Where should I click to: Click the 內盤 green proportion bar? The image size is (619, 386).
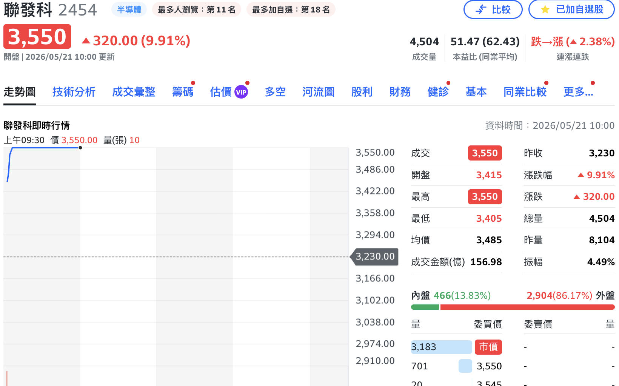click(x=425, y=307)
